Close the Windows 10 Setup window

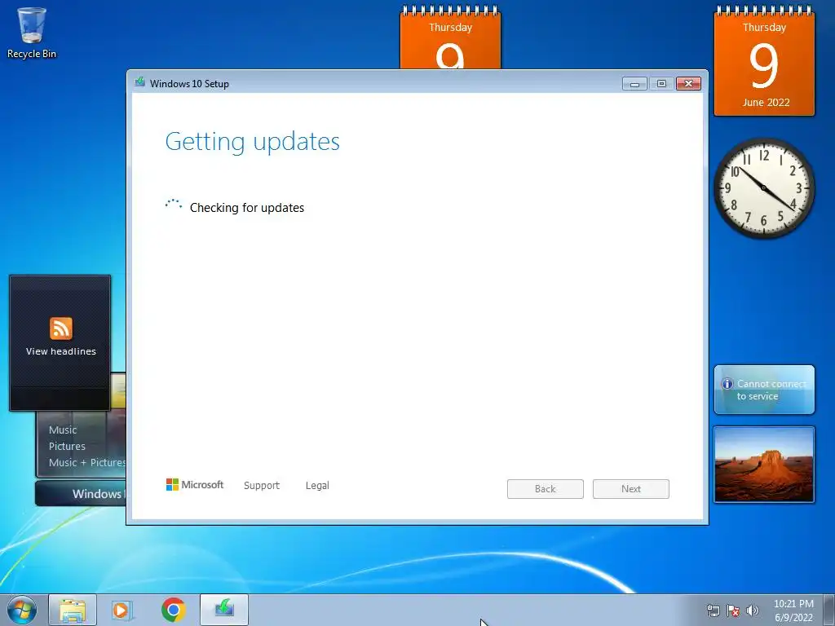pyautogui.click(x=688, y=84)
